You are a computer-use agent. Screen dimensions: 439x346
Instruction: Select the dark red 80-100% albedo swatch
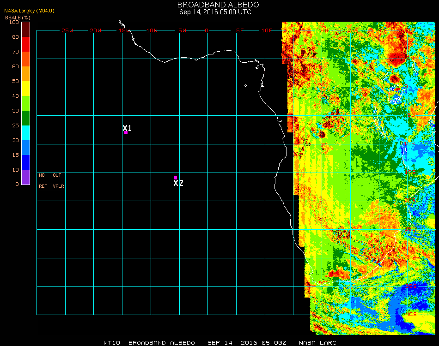pos(26,29)
